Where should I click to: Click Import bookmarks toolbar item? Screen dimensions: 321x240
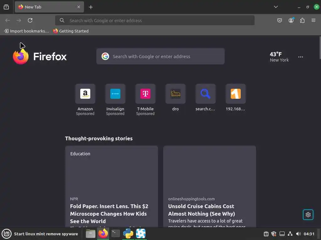(27, 31)
